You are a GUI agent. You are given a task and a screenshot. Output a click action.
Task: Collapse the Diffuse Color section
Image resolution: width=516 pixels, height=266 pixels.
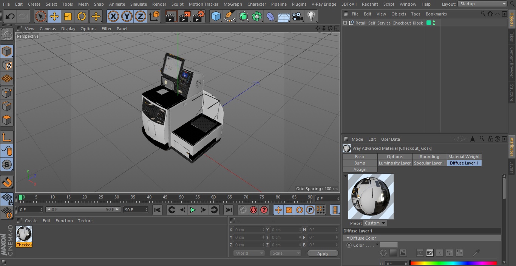click(348, 238)
